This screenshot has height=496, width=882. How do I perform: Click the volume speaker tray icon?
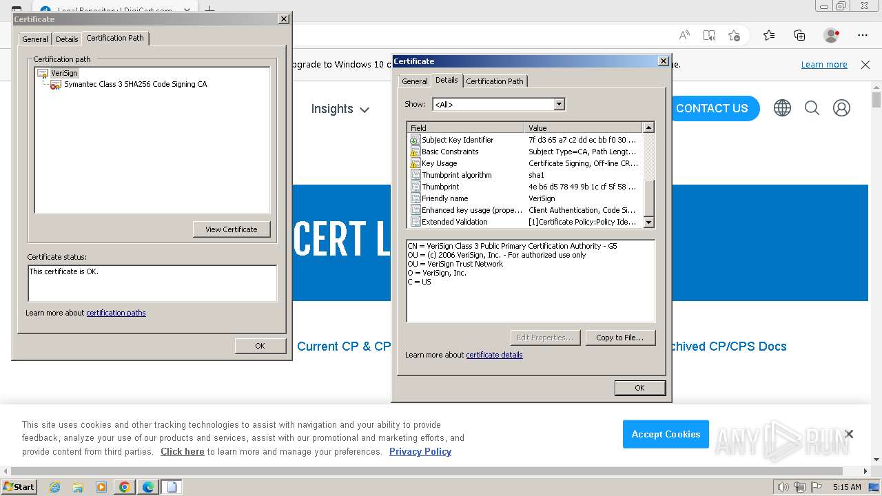[783, 487]
